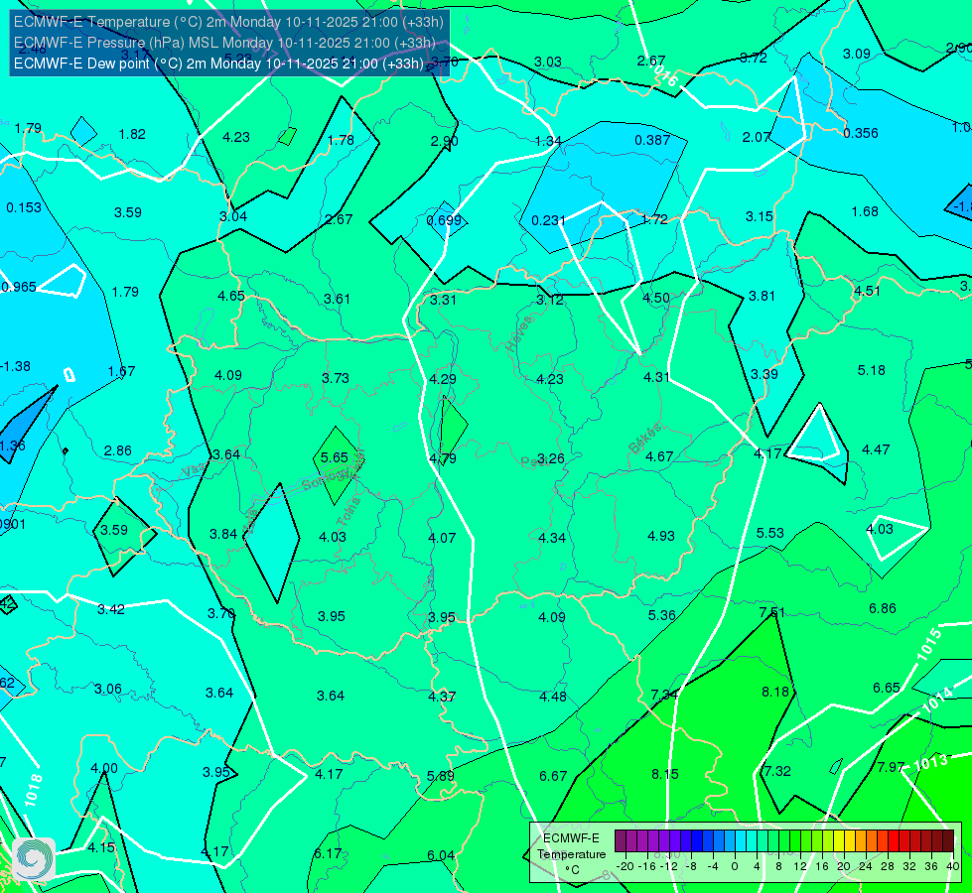Click the 6.65 temperature value
972x893 pixels.
point(887,688)
